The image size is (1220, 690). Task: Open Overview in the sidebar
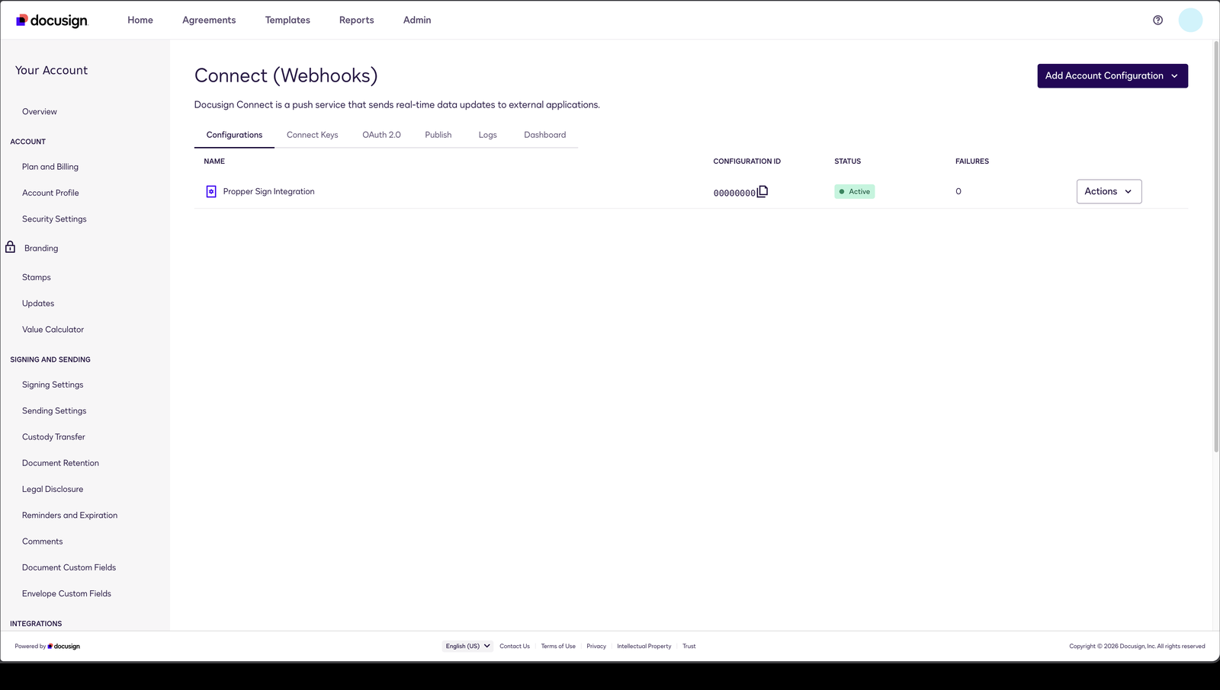40,112
